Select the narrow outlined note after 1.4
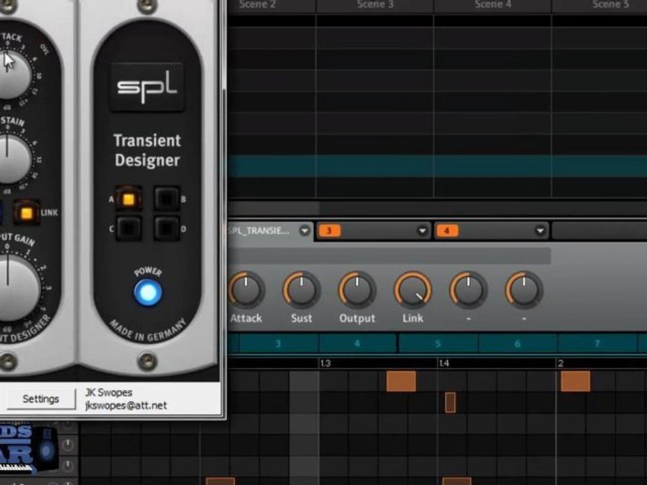This screenshot has width=647, height=485. click(450, 403)
